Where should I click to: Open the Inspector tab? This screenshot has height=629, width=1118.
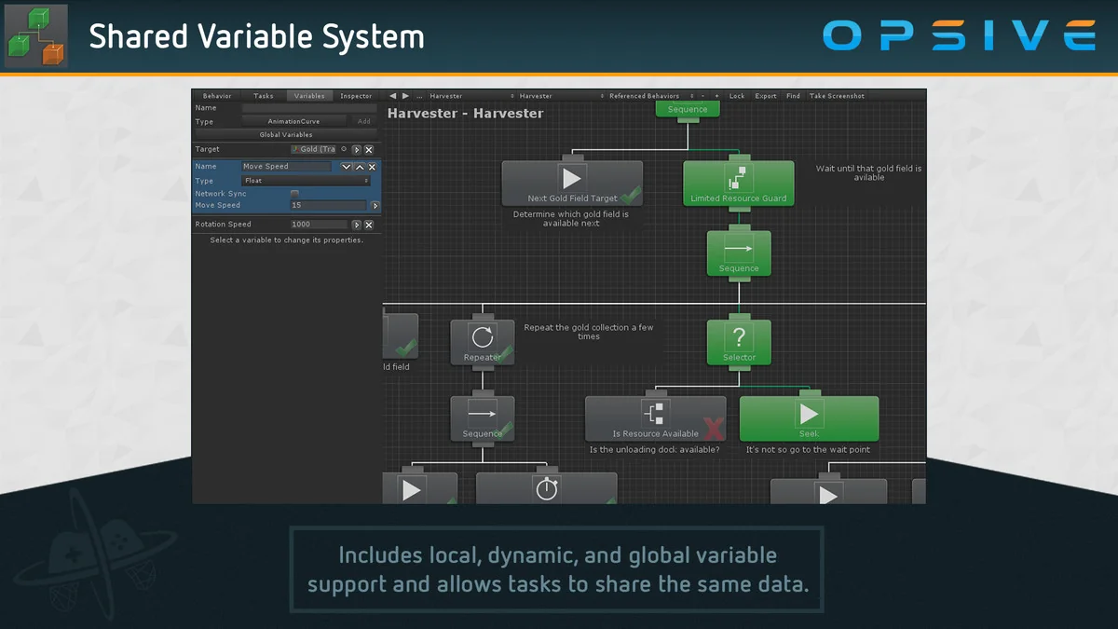356,96
